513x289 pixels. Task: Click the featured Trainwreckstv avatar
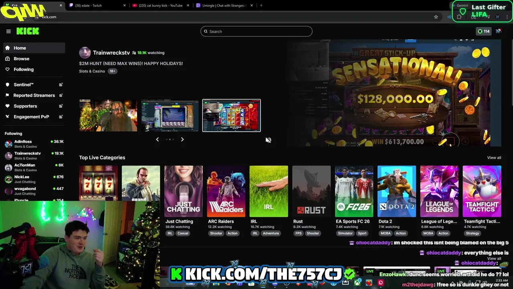point(85,53)
